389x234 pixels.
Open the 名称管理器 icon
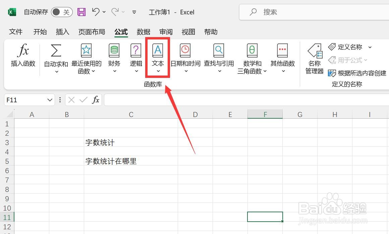click(x=315, y=51)
